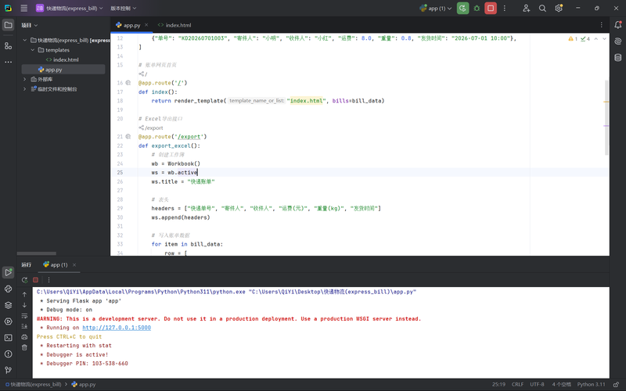Open the Database tool window
The width and height of the screenshot is (626, 391).
tap(618, 57)
